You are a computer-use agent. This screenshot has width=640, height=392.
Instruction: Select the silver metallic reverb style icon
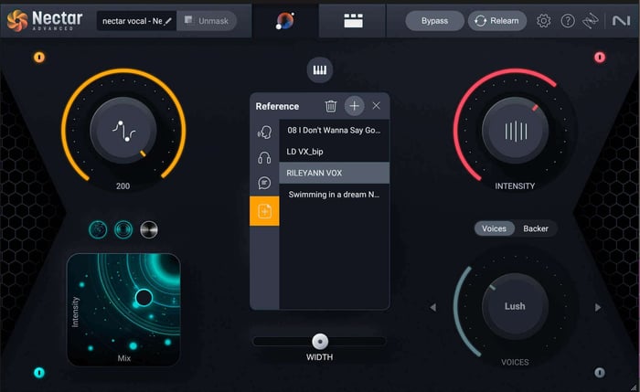click(149, 229)
